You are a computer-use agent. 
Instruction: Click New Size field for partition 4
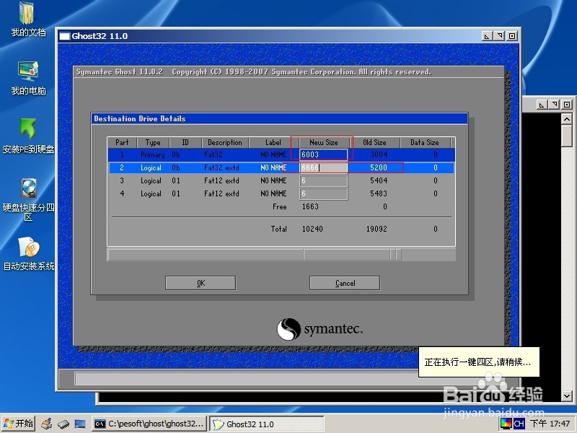click(x=323, y=193)
